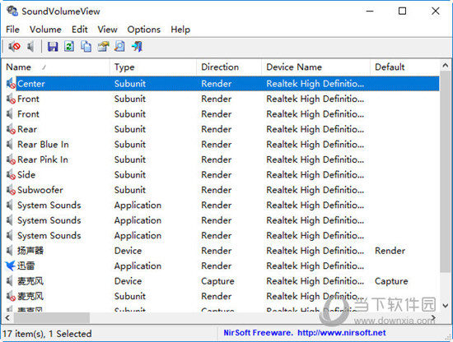The image size is (453, 342).
Task: Click the Copy selected items icon
Action: click(86, 46)
